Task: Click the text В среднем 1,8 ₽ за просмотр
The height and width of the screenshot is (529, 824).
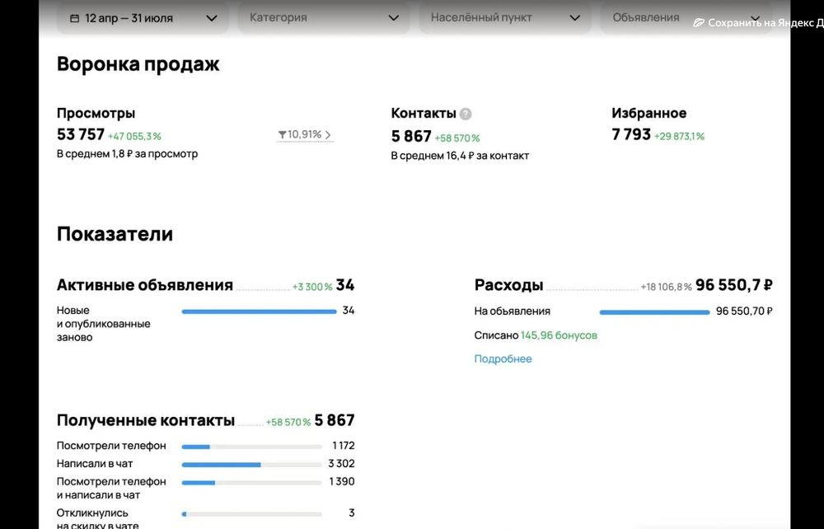Action: (x=127, y=154)
